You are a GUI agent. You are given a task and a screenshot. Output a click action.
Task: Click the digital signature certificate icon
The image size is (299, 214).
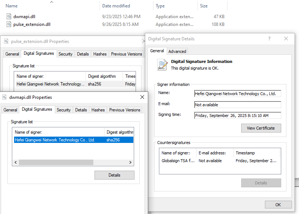click(x=162, y=65)
